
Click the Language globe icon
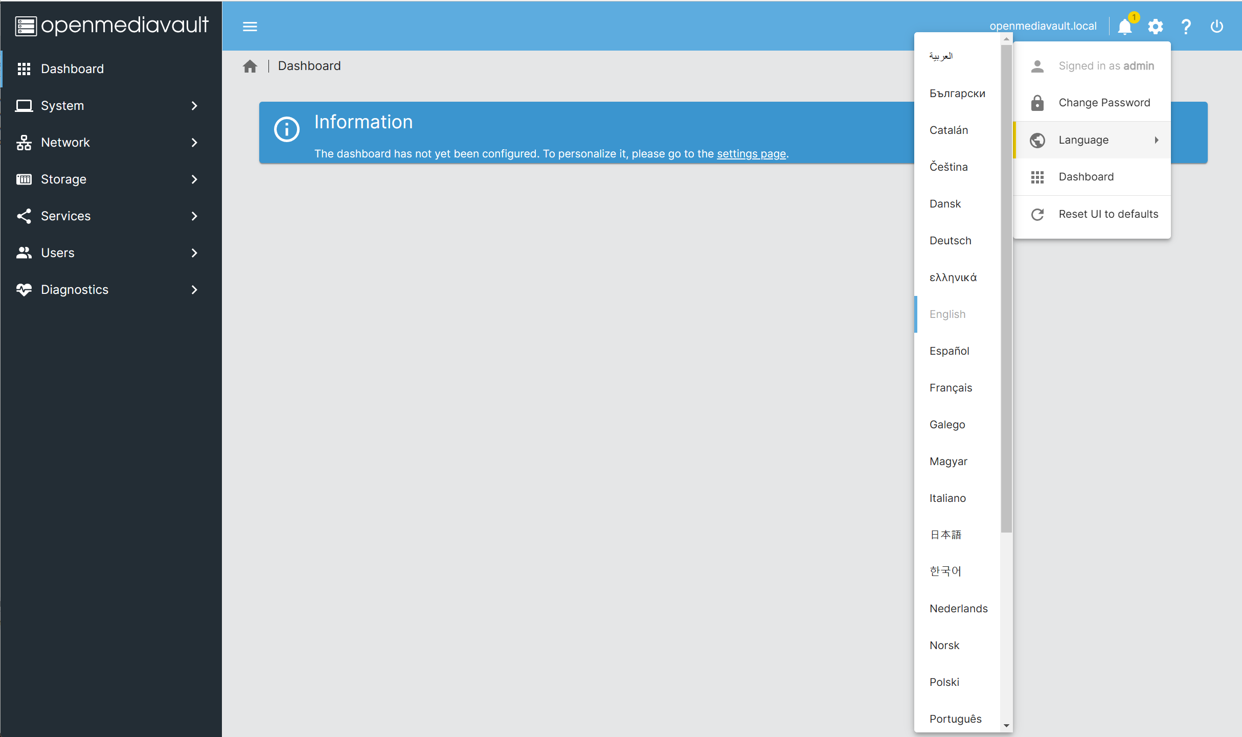coord(1037,140)
